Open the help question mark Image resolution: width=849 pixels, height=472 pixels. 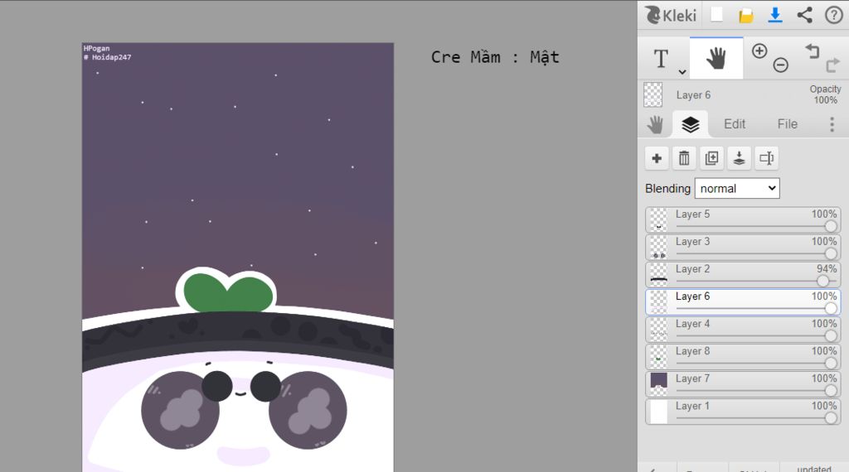833,15
